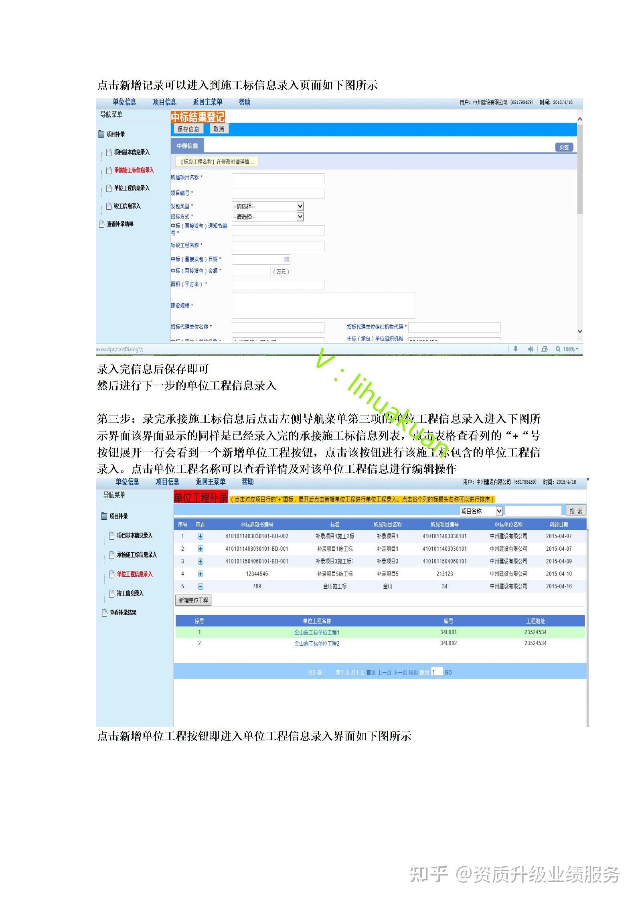Select red 单位工程信息录入 in 单位工程补录 navigation

click(x=135, y=574)
